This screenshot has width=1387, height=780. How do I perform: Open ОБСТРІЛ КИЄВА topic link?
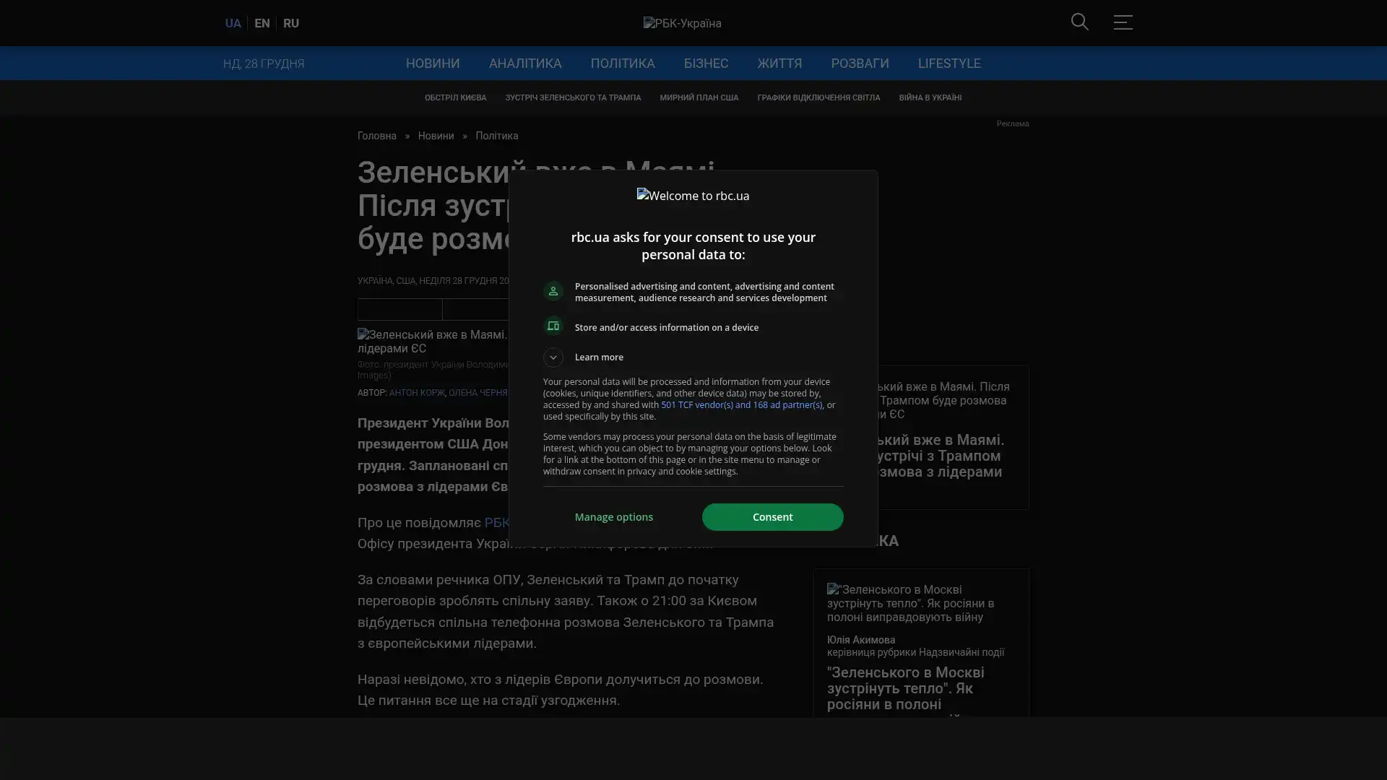pyautogui.click(x=455, y=97)
